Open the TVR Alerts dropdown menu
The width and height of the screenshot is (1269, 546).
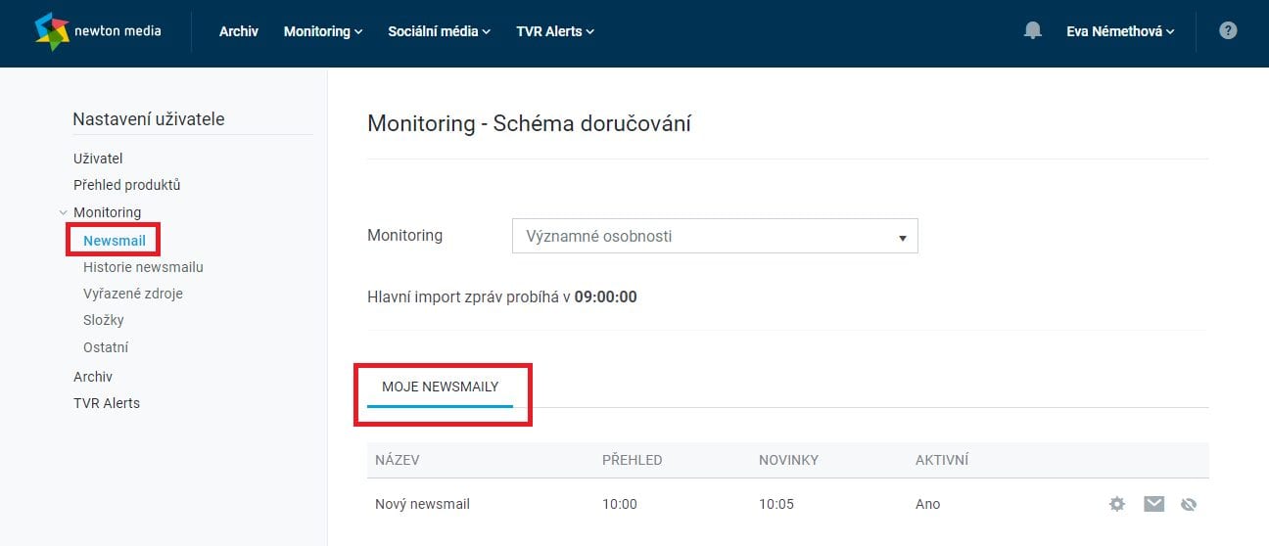pyautogui.click(x=555, y=31)
